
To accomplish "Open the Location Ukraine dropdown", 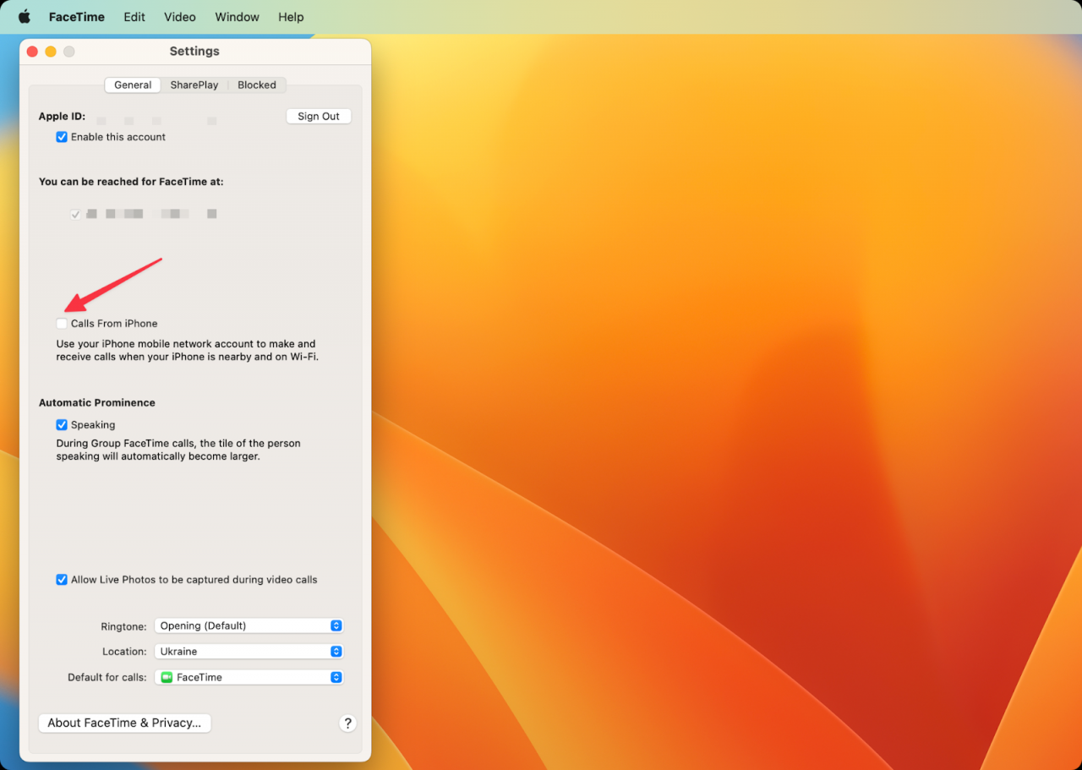I will click(x=249, y=652).
